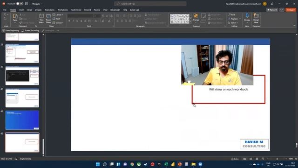Viewport: 298px width, 168px height.
Task: Click the English (India) language indicator
Action: pos(25,159)
